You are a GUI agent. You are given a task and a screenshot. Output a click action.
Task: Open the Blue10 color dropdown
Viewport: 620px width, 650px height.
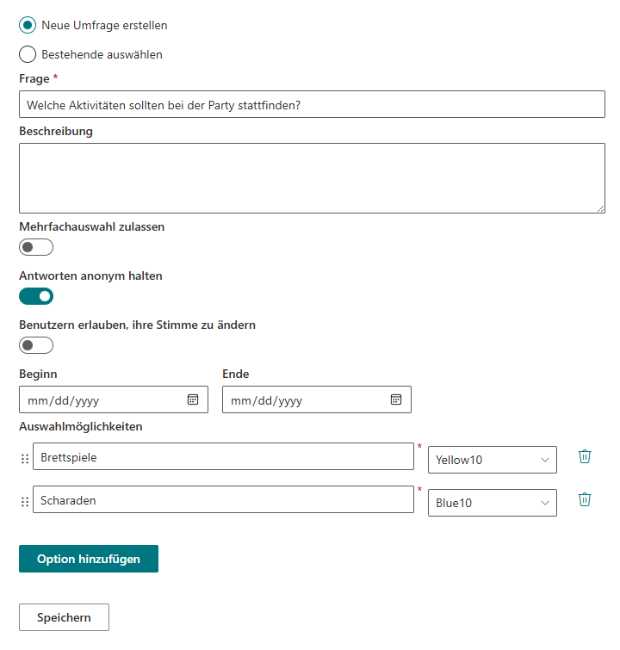(x=493, y=503)
